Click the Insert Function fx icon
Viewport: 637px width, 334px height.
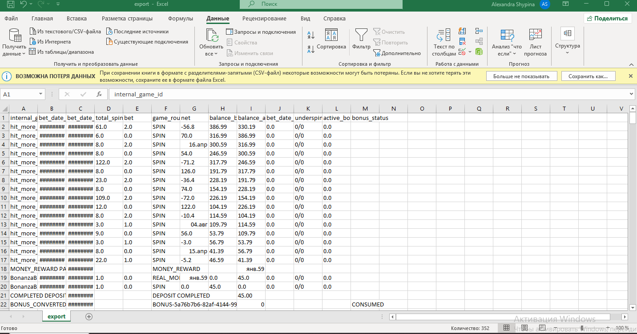pyautogui.click(x=99, y=94)
